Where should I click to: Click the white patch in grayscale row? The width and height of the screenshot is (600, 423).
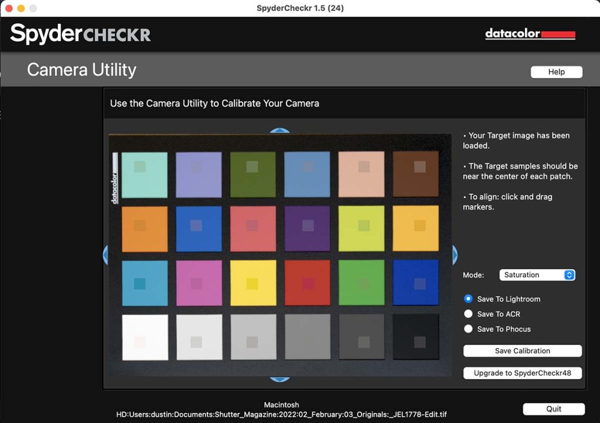tap(145, 337)
